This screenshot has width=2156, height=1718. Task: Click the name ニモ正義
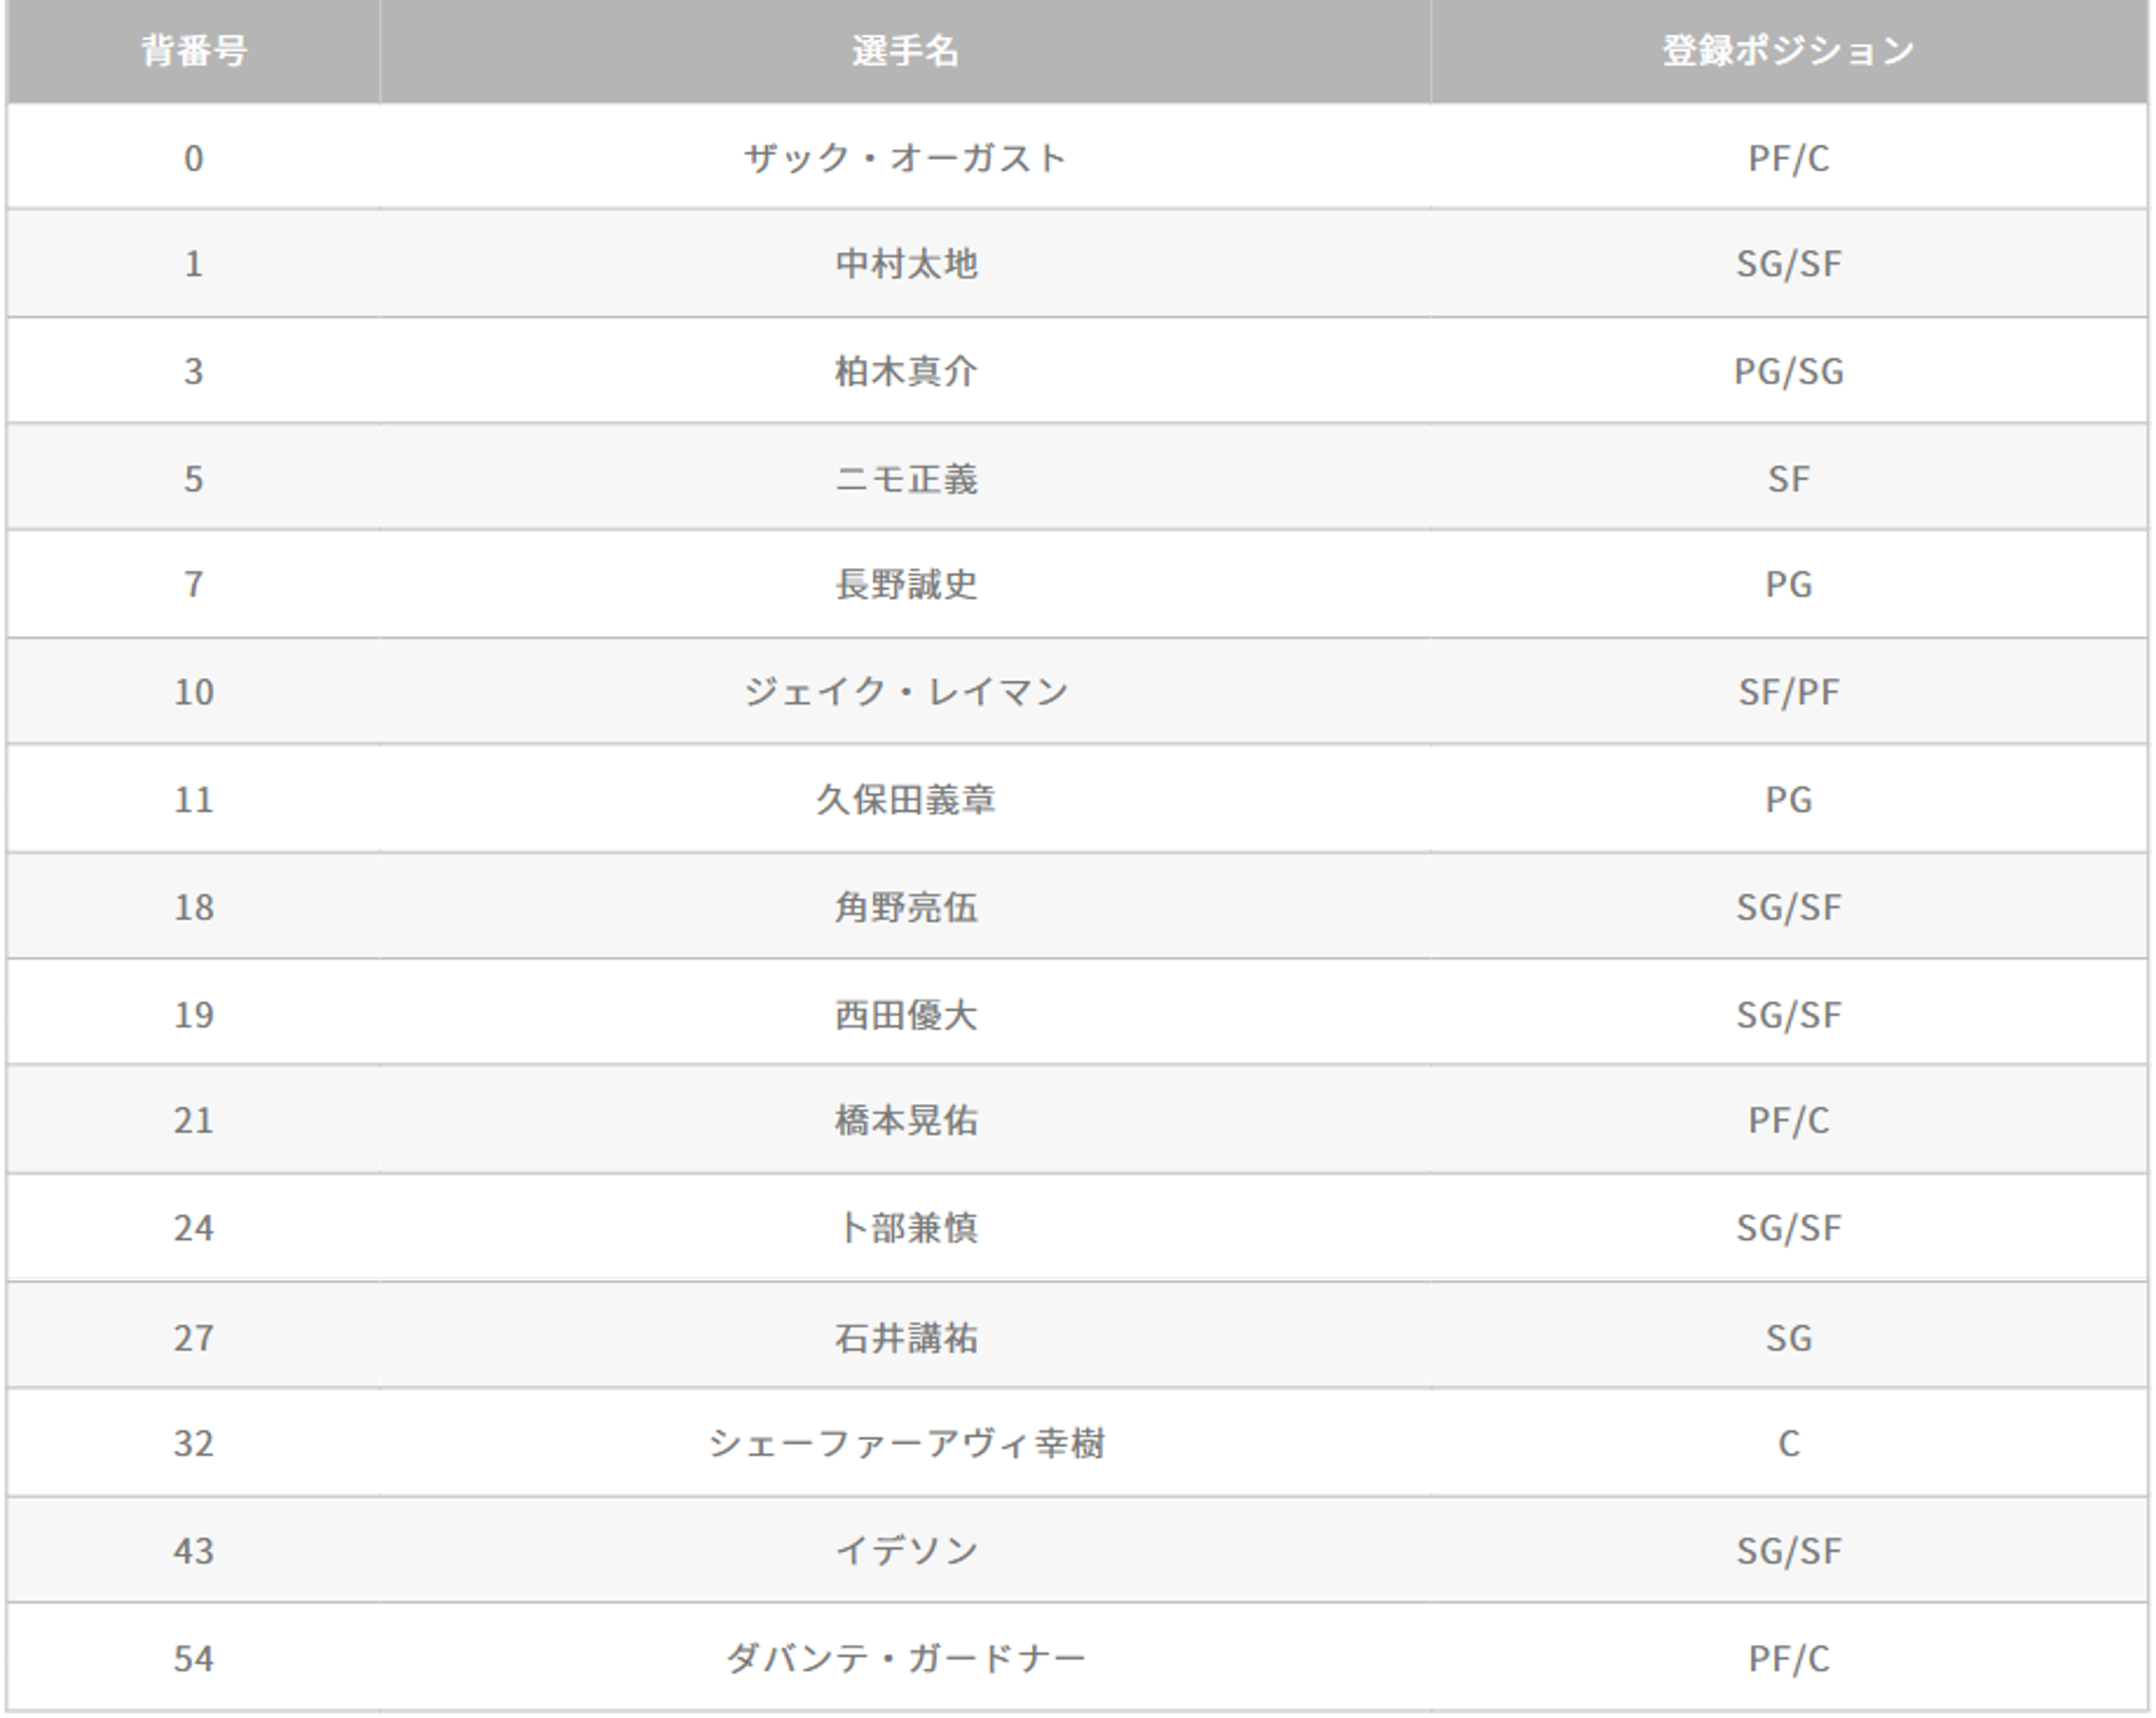905,479
